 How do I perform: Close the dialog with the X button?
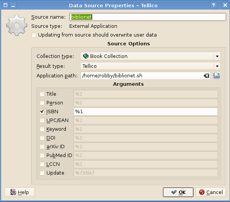coord(225,5)
